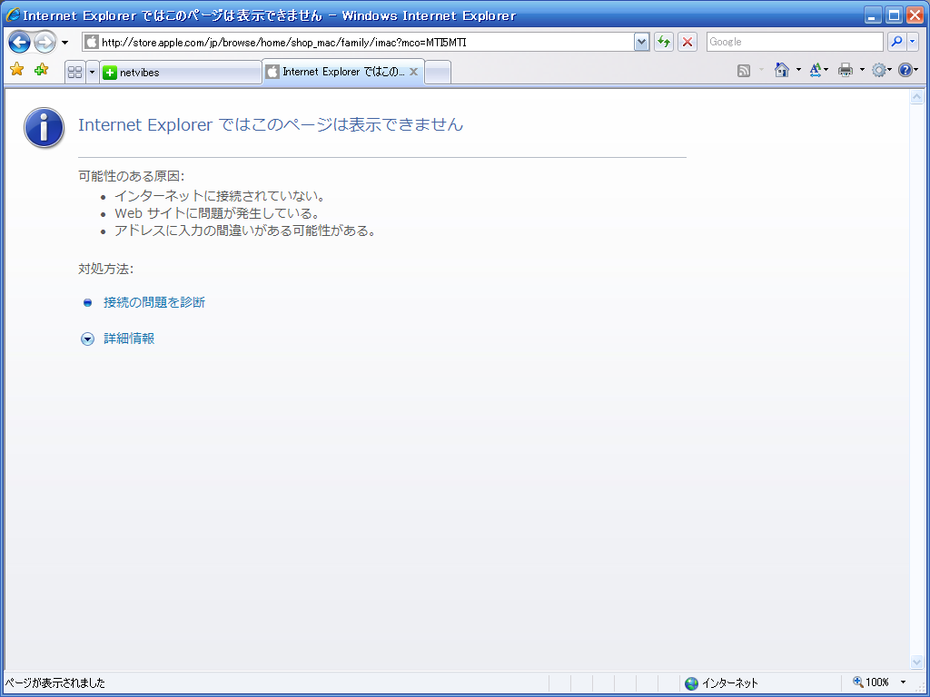The height and width of the screenshot is (697, 930).
Task: Click the blue information icon
Action: 44,127
